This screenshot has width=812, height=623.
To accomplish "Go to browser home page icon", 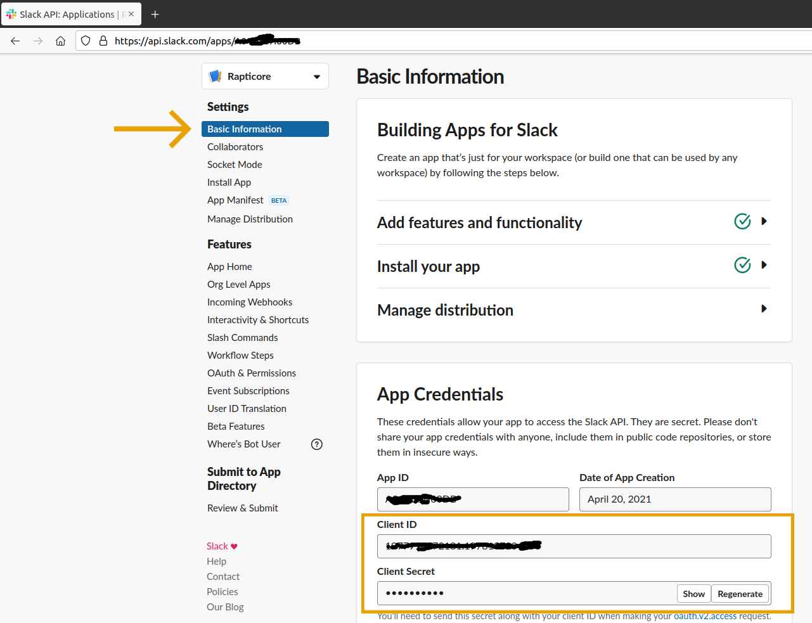I will point(60,41).
